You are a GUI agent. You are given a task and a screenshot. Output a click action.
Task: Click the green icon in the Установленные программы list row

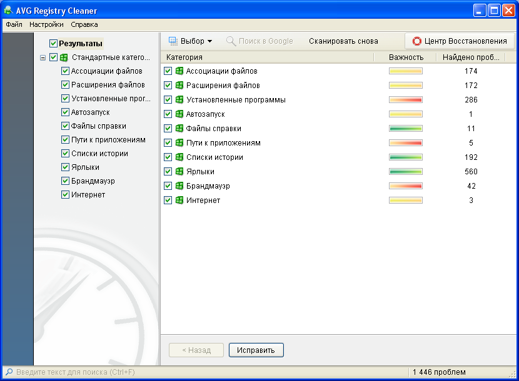[x=179, y=99]
